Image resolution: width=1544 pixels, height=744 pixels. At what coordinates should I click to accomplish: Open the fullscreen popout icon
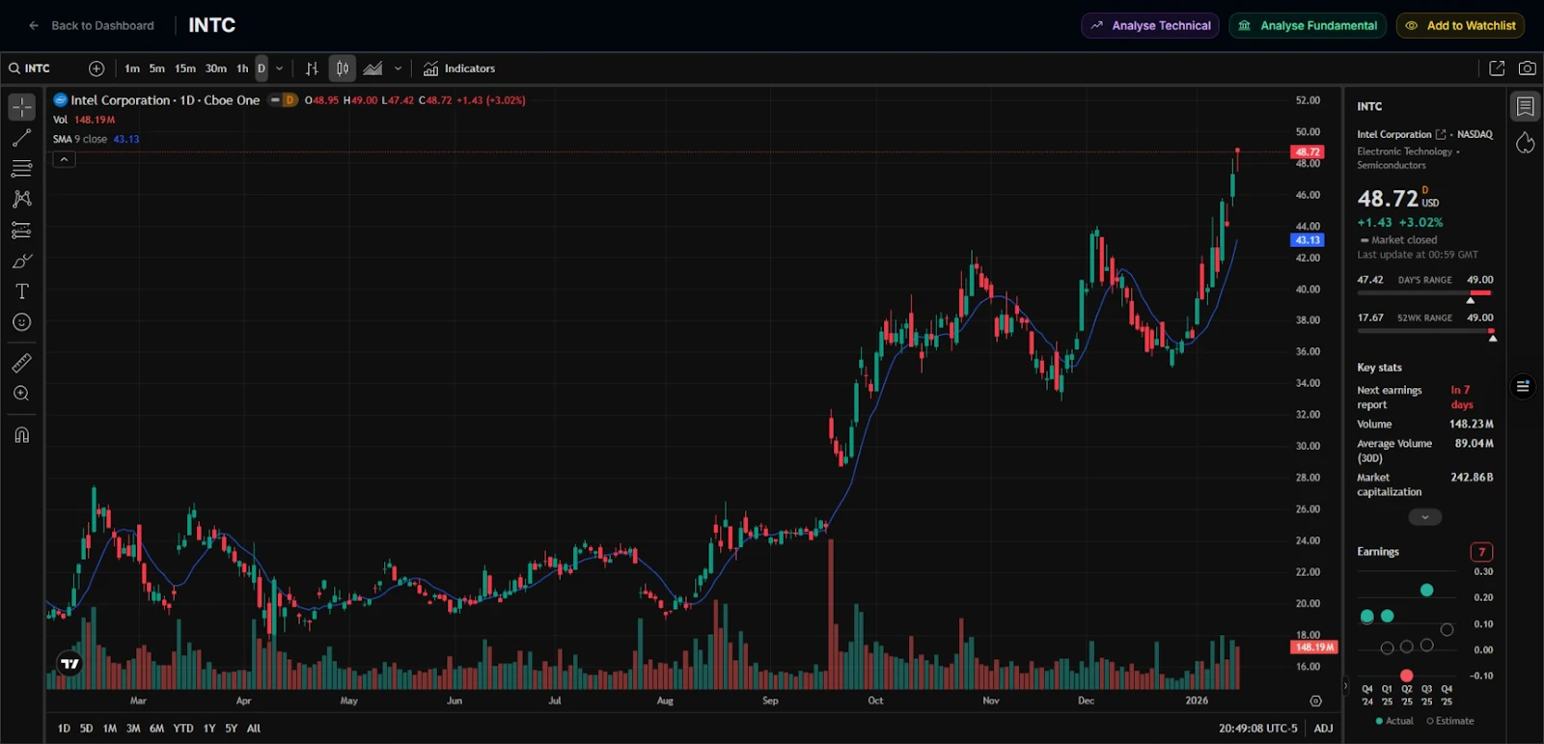click(1497, 69)
